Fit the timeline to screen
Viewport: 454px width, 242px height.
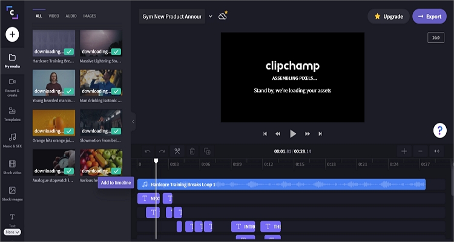point(437,151)
